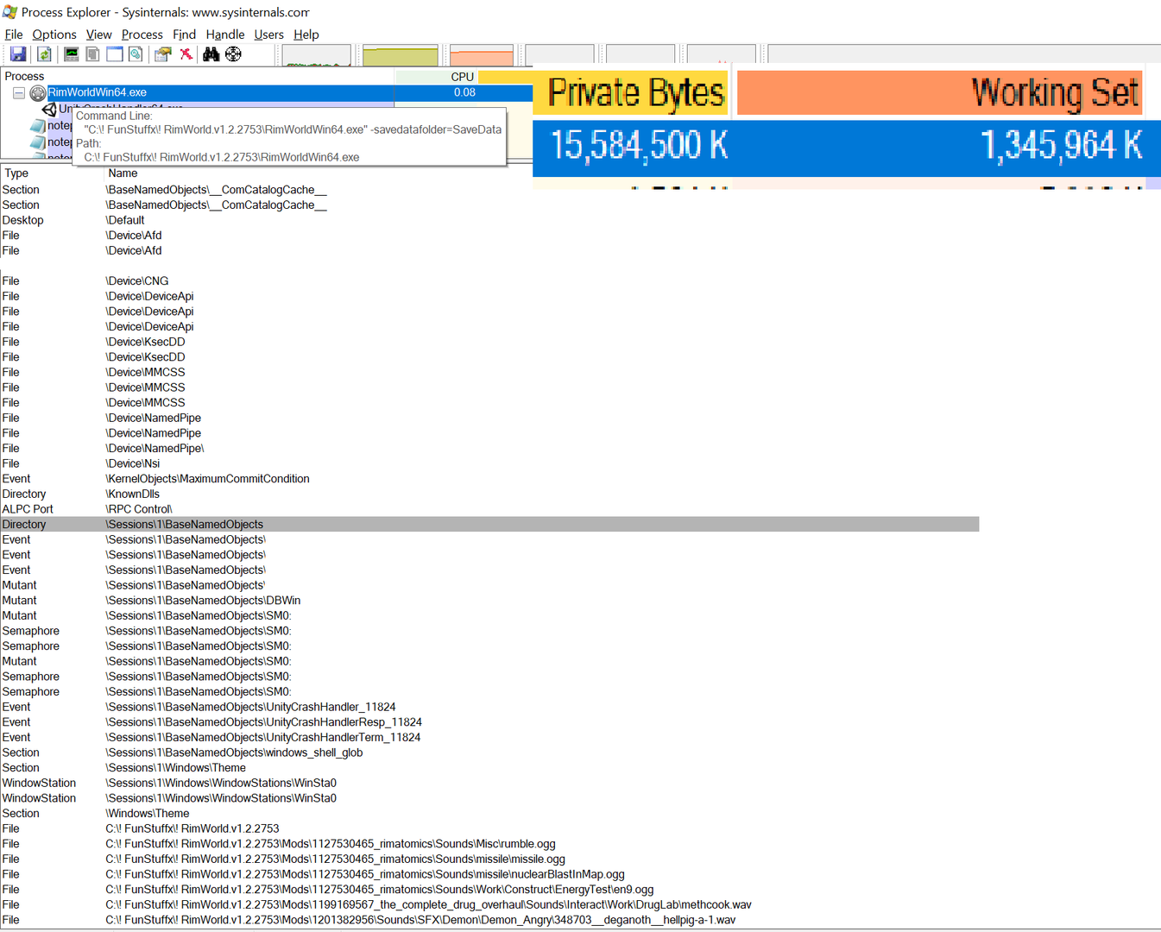Select the \Device\CNG file handle

(x=489, y=281)
